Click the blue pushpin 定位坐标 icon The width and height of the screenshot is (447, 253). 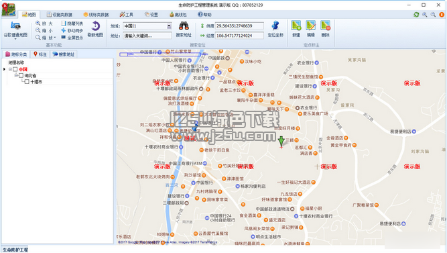(x=275, y=26)
